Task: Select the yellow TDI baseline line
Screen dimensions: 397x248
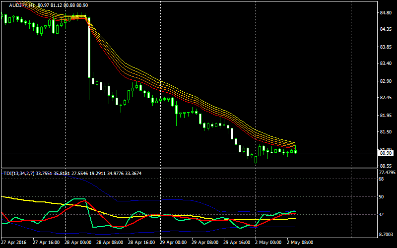Action: point(40,201)
